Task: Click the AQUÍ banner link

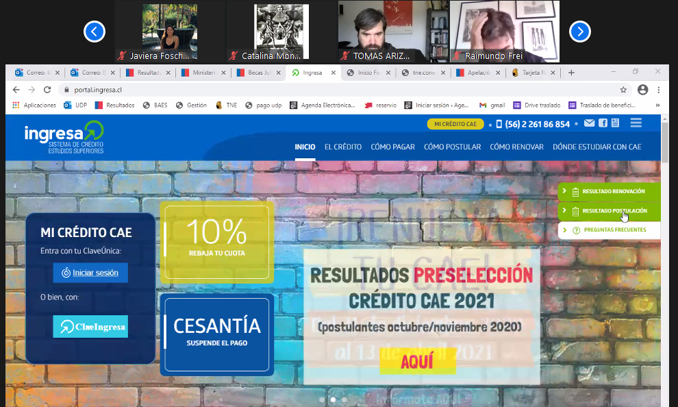Action: coord(417,362)
